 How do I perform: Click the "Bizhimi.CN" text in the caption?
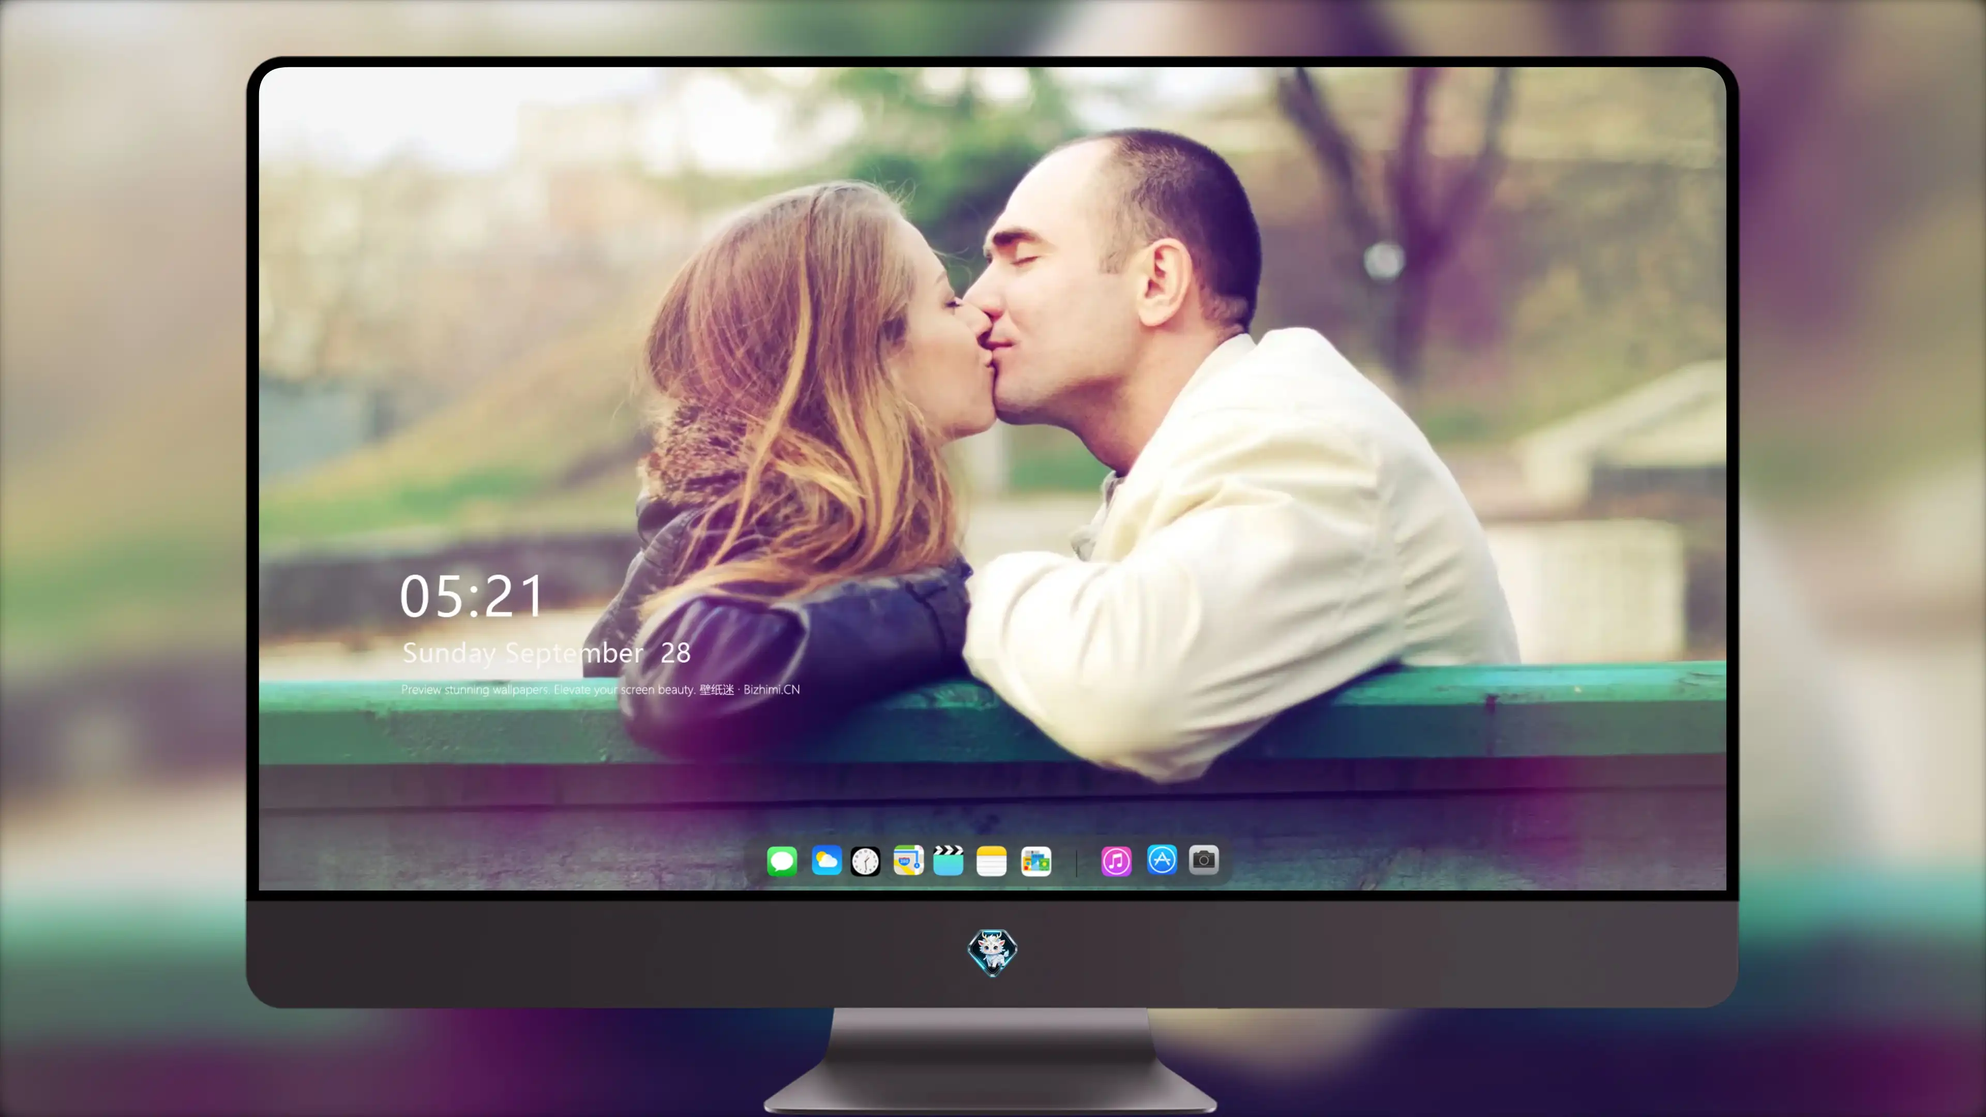tap(771, 690)
